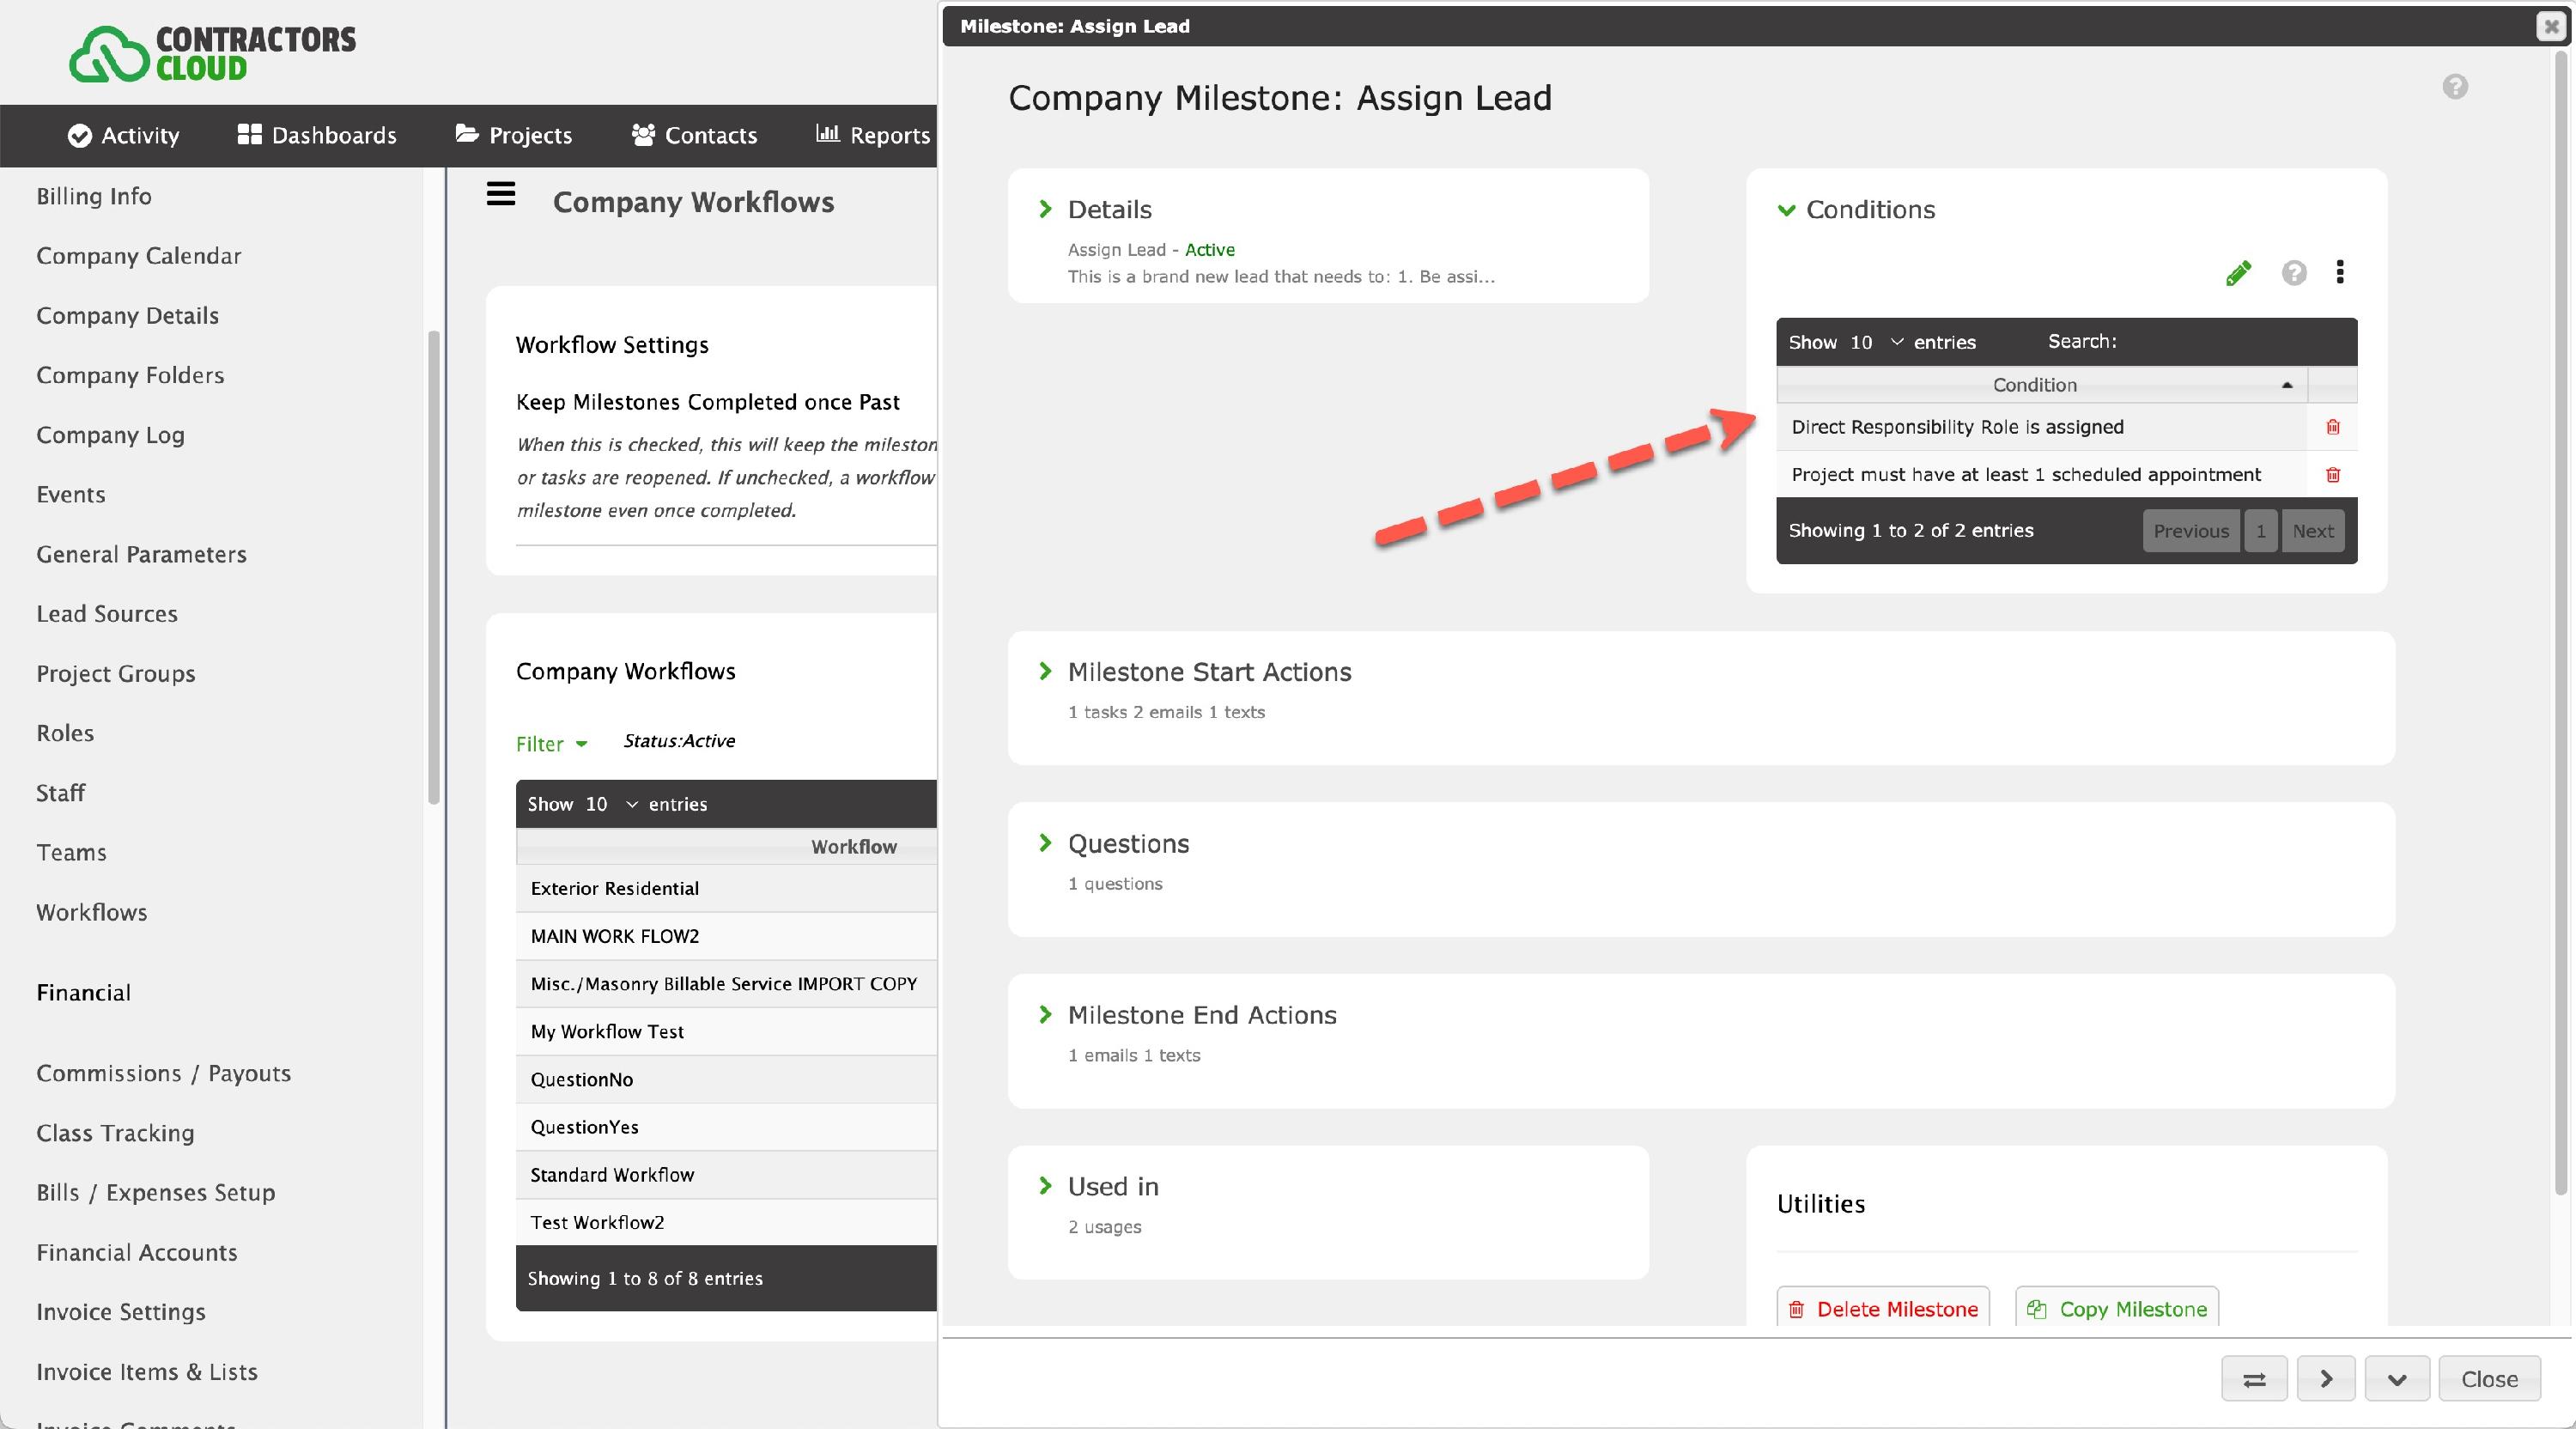The height and width of the screenshot is (1429, 2576).
Task: Sort by the Condition column header
Action: (2041, 385)
